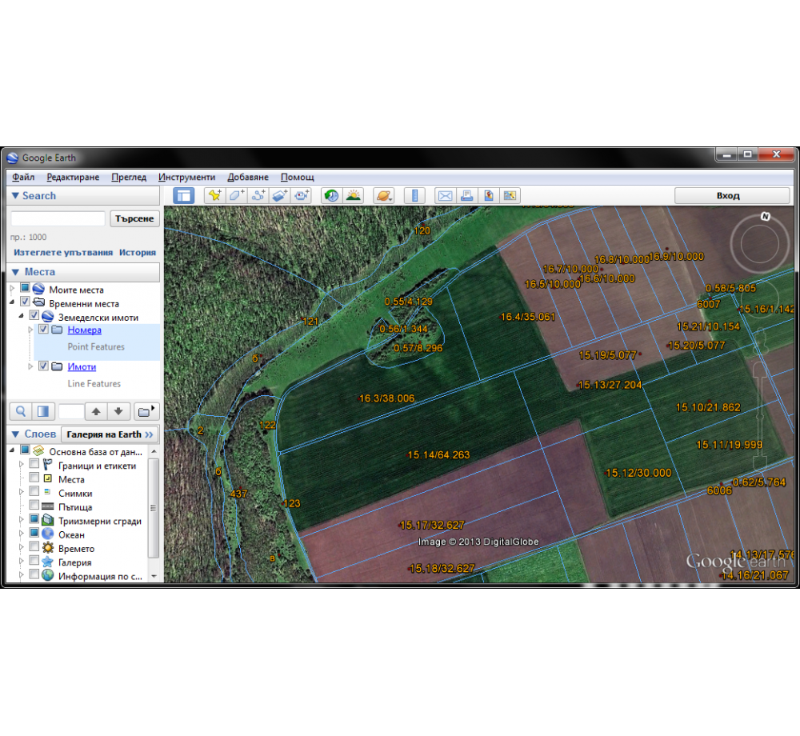Turn on the Времето layer checkbox
The height and width of the screenshot is (736, 800).
34,546
